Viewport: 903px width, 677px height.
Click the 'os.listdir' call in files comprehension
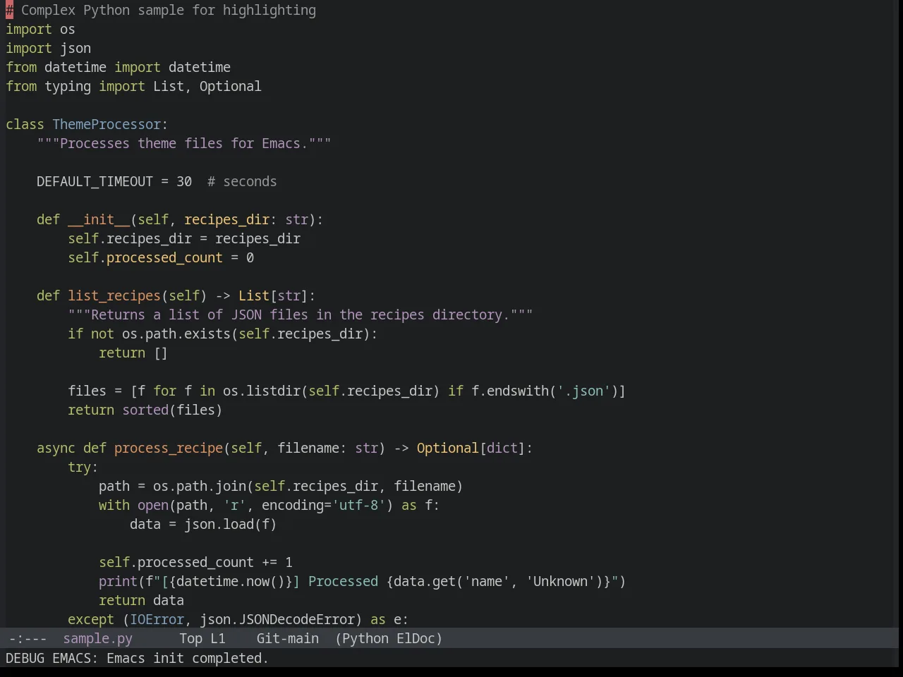point(262,391)
